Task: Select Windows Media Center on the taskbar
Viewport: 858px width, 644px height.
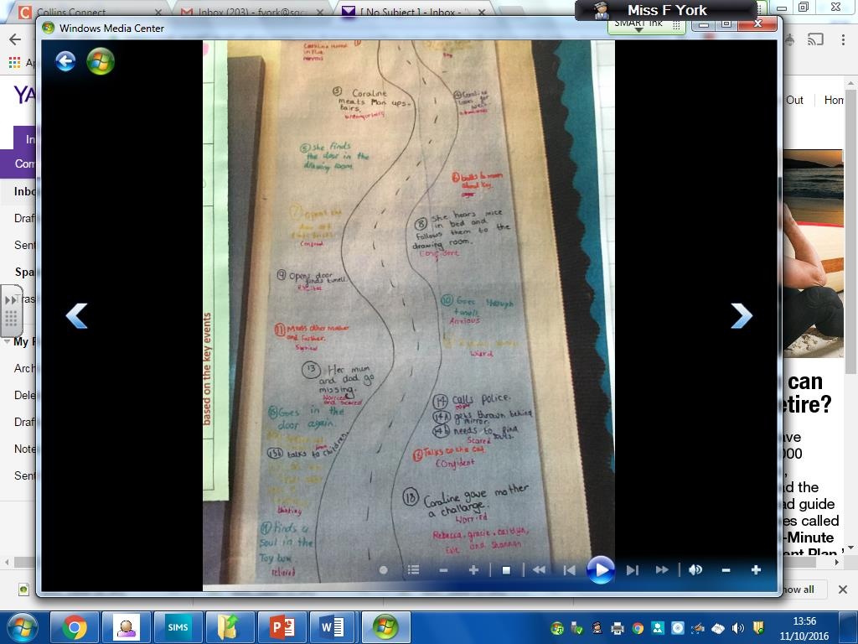Action: click(x=385, y=627)
